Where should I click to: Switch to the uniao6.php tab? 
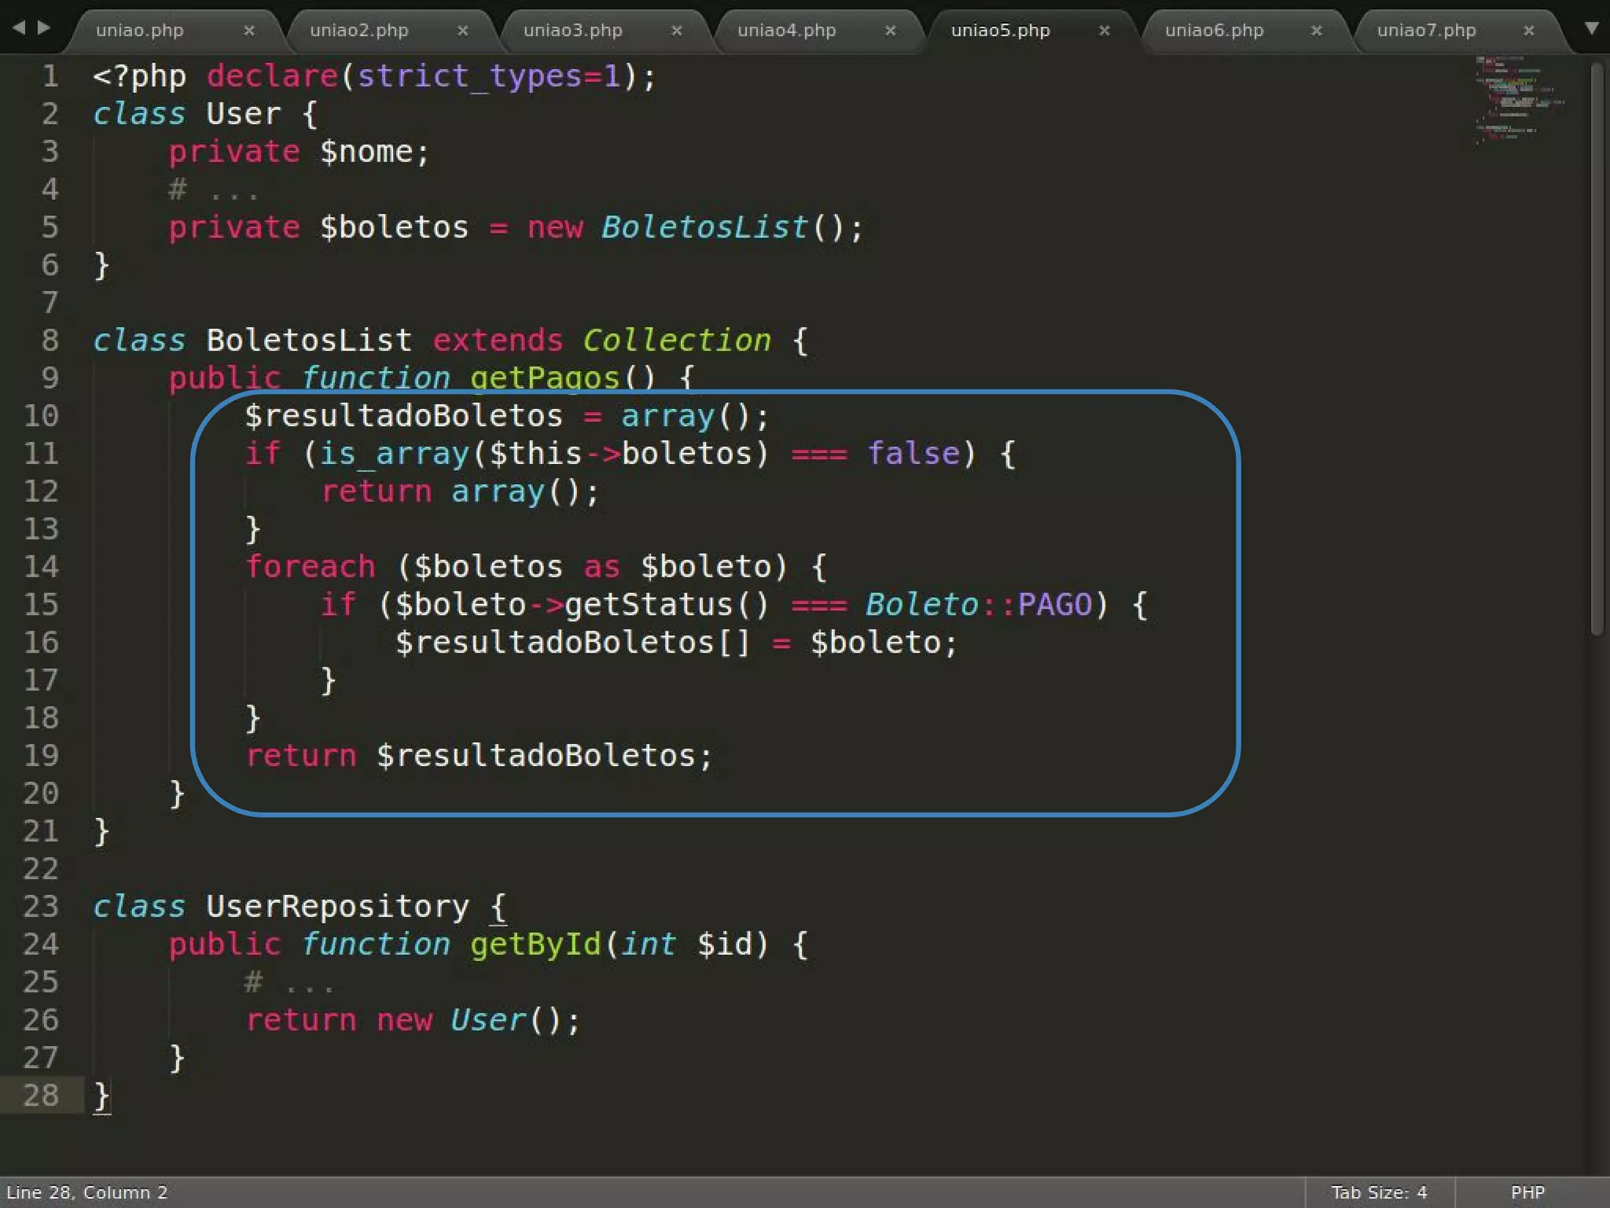click(1214, 31)
